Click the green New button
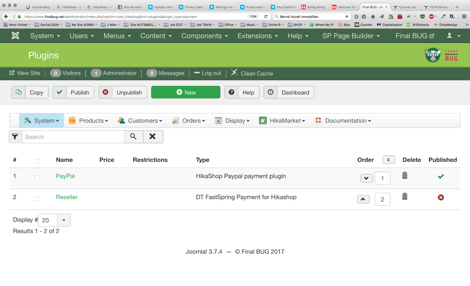 click(186, 92)
